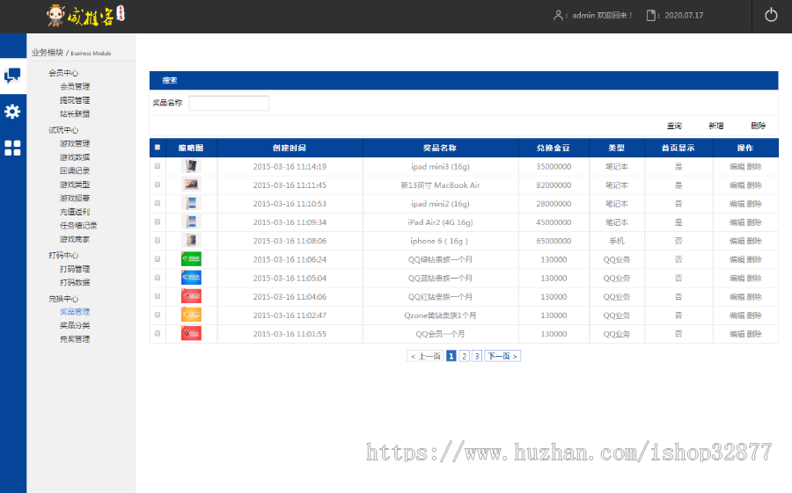This screenshot has width=792, height=493.
Task: Jump to page 2 in pagination
Action: (464, 356)
